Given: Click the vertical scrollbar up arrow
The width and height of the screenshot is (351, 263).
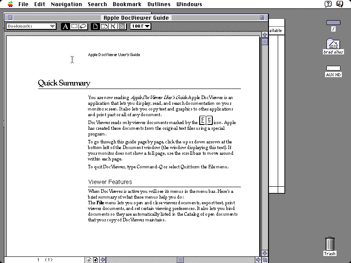Looking at the screenshot, I should [265, 35].
